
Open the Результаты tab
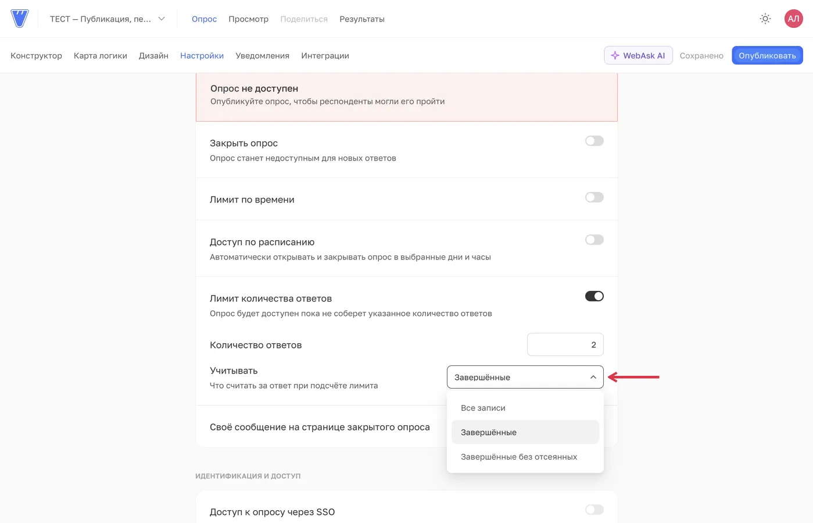pyautogui.click(x=362, y=19)
